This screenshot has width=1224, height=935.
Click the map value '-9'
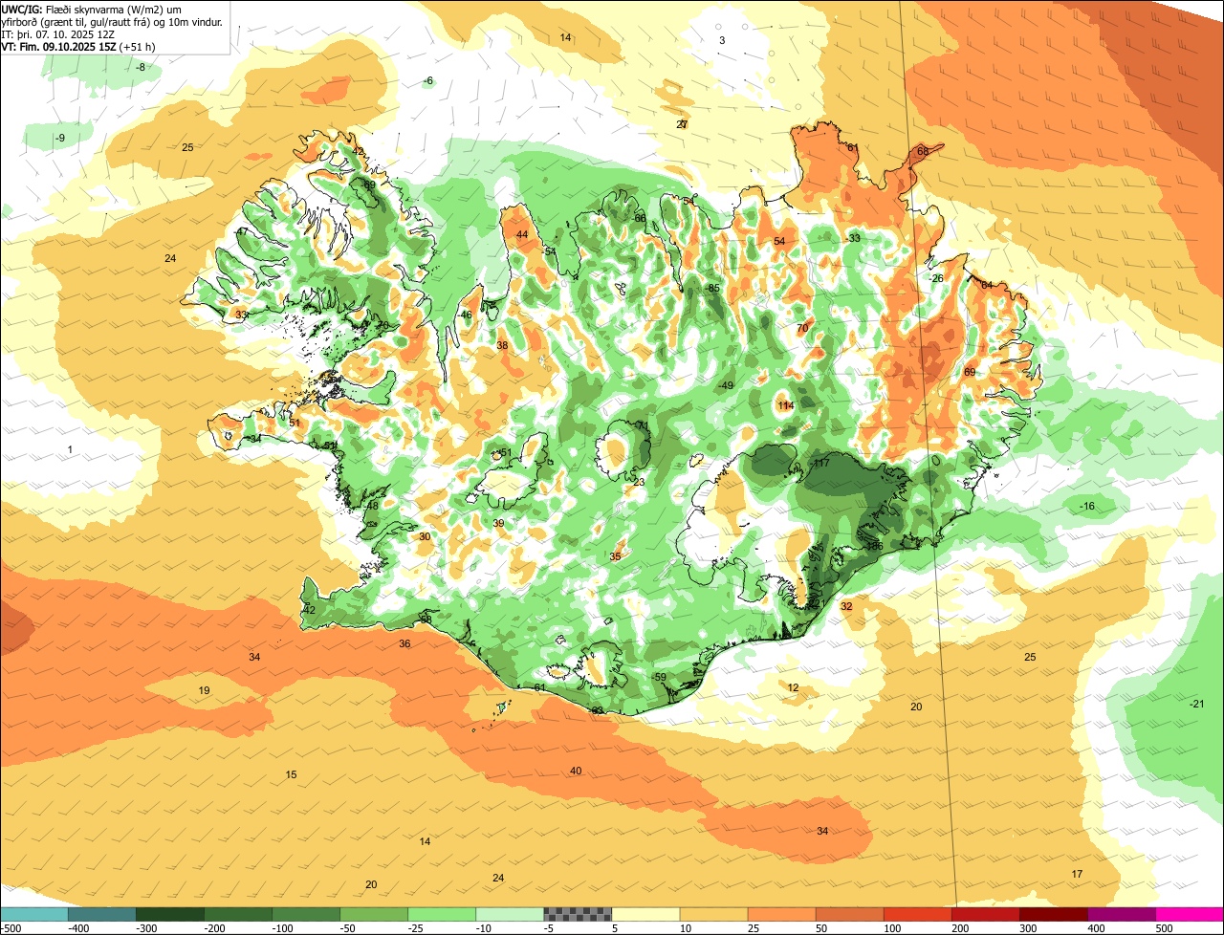point(60,139)
